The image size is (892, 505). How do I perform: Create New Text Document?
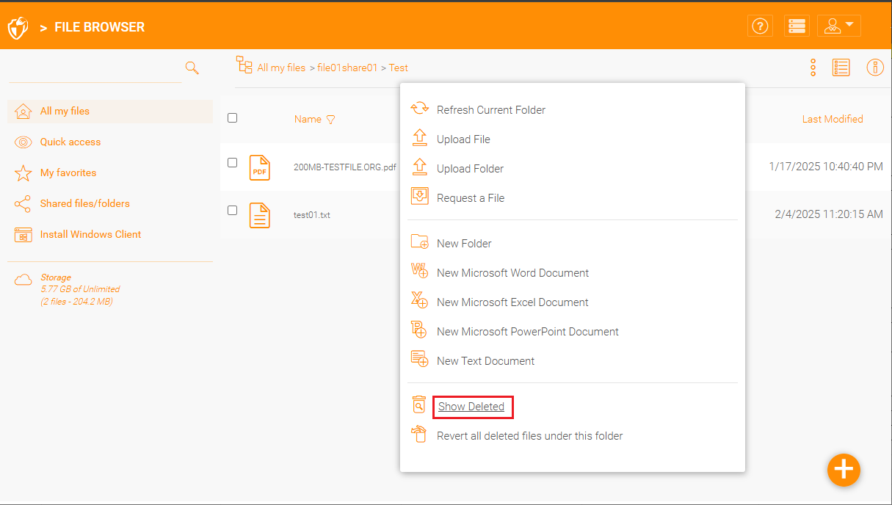[485, 361]
